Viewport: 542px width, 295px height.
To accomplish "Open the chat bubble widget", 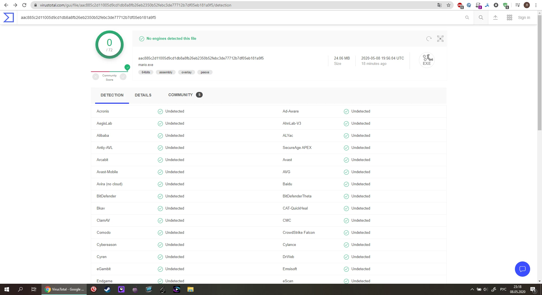I will [522, 269].
